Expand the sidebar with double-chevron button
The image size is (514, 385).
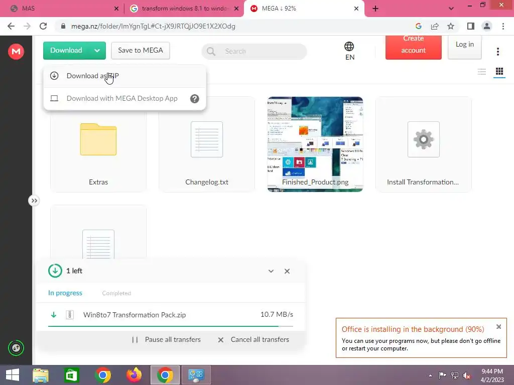click(x=34, y=201)
